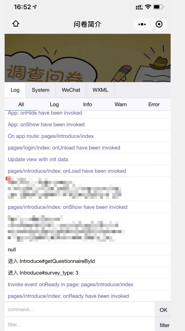Focus the command input field
The height and width of the screenshot is (331, 185).
79,309
